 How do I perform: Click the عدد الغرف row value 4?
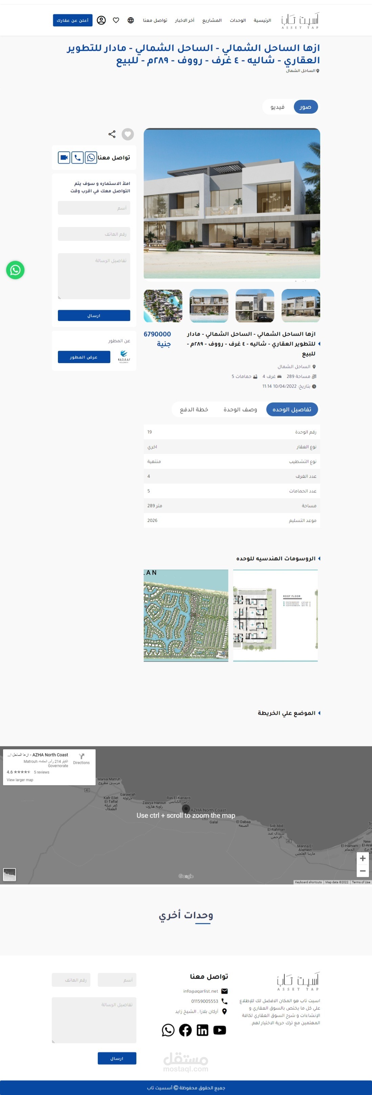tap(149, 476)
